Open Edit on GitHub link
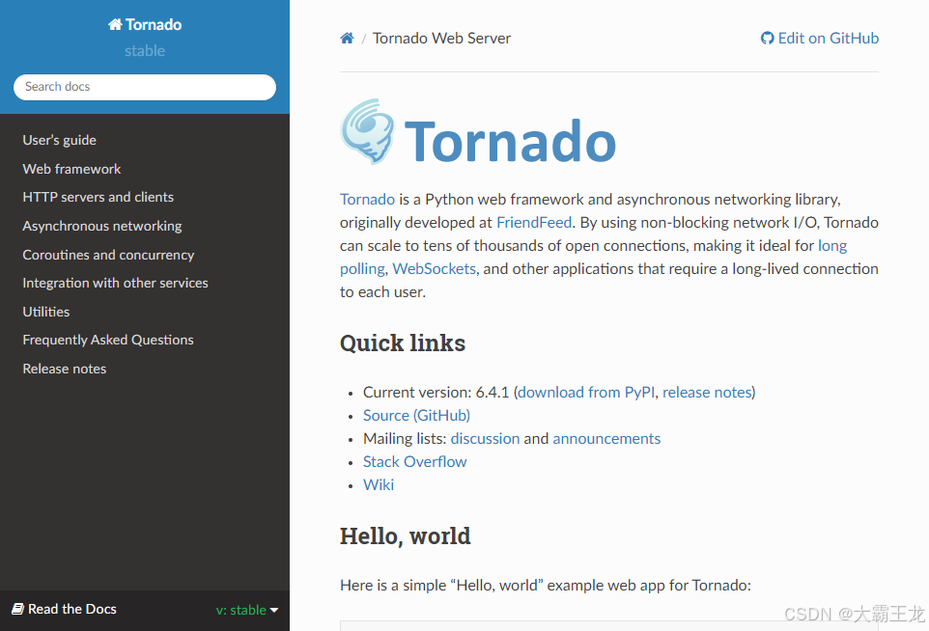 pos(819,39)
